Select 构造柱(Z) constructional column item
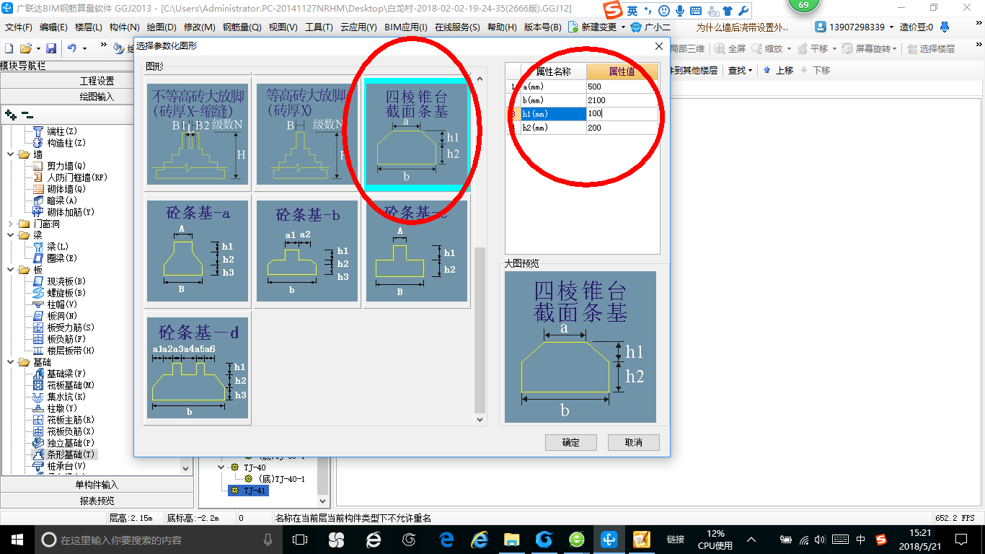The width and height of the screenshot is (985, 554). [x=66, y=143]
